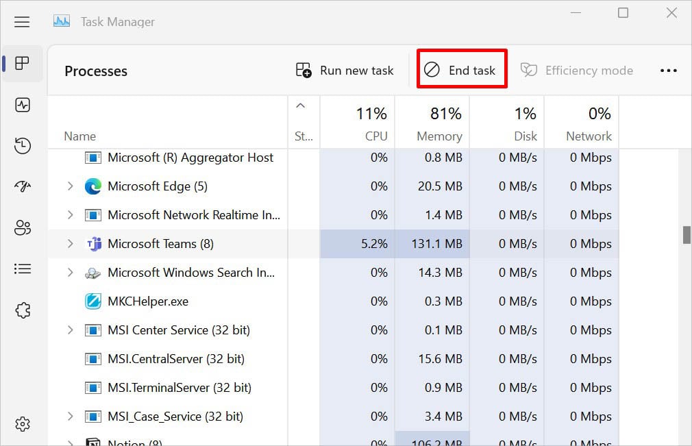The height and width of the screenshot is (446, 692).
Task: Select MSI.TerminalServer (32 bit) process
Action: pyautogui.click(x=180, y=387)
